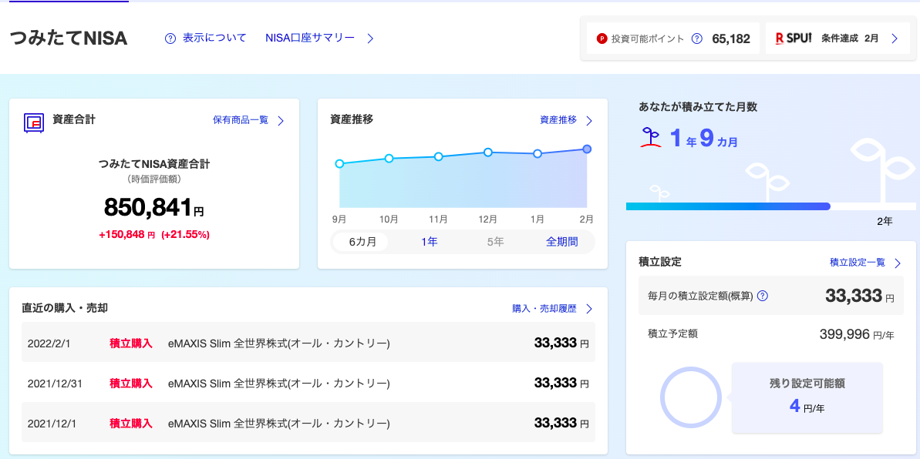920x459 pixels.
Task: Click the 投資可能ポイント question mark icon
Action: [696, 39]
